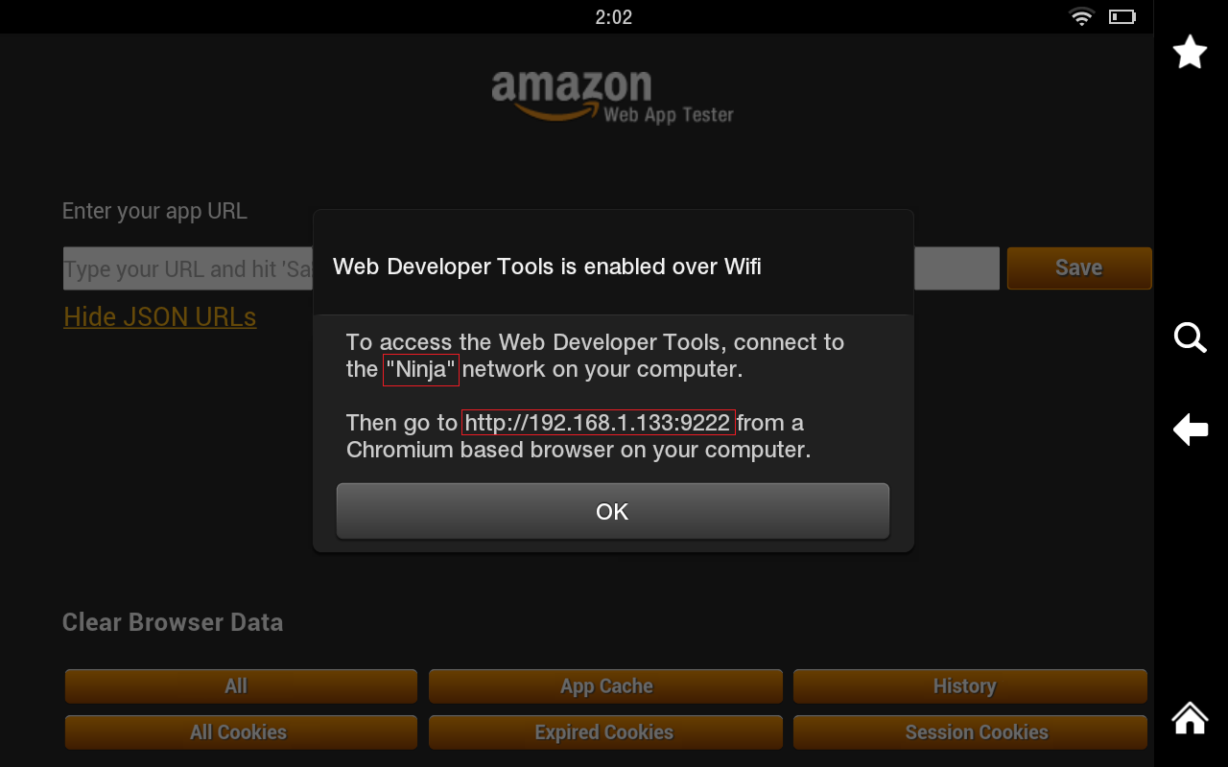
Task: Open the search magnifier icon
Action: 1190,337
